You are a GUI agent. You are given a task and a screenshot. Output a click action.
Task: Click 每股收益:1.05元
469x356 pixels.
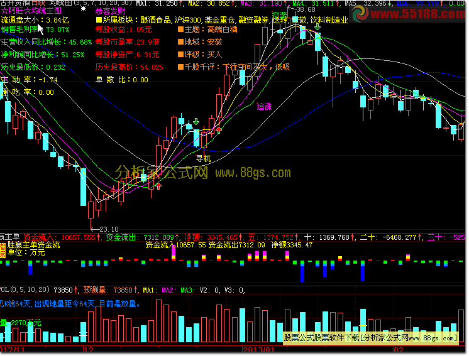[123, 30]
